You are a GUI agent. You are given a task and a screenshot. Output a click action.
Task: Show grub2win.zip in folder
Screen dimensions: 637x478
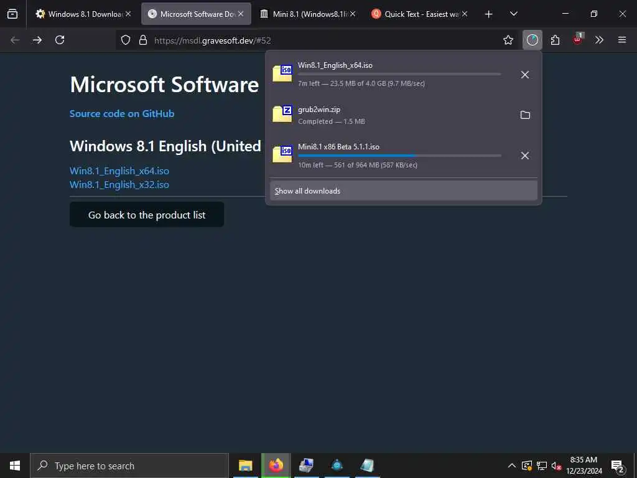click(x=525, y=115)
